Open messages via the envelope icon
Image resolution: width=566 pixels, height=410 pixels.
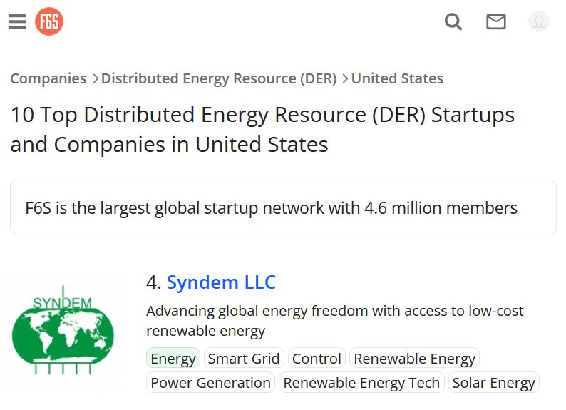tap(496, 21)
